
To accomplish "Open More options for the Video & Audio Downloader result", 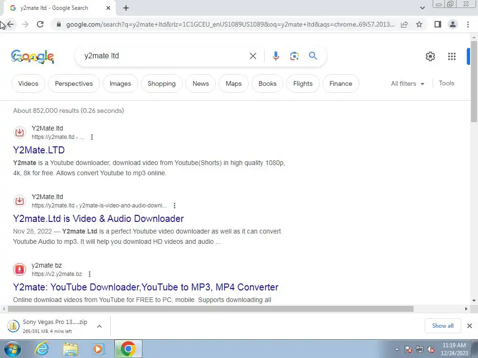I will 175,206.
